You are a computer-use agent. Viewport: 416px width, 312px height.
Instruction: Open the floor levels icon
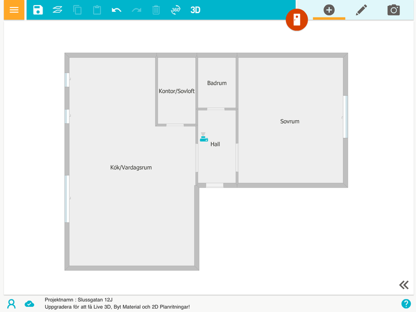tap(57, 10)
